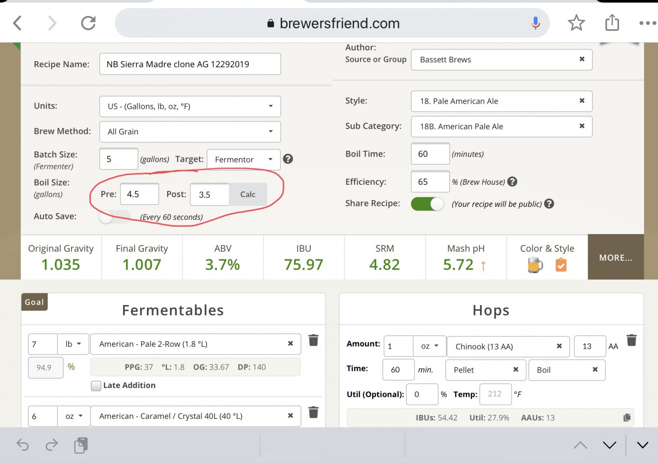The width and height of the screenshot is (658, 463).
Task: Disable the Share Recipe toggle
Action: [427, 204]
